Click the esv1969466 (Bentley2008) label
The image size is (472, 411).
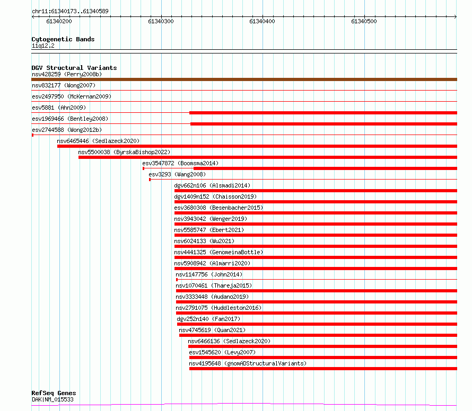(70, 119)
